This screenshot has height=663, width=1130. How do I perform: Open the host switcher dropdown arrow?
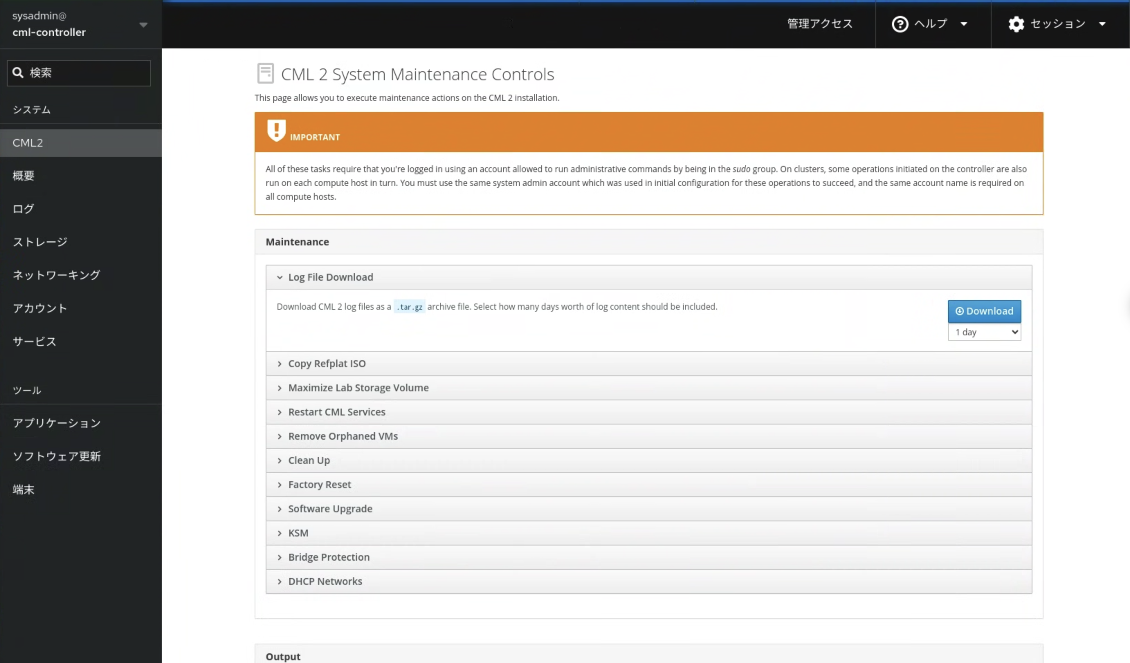pyautogui.click(x=143, y=25)
